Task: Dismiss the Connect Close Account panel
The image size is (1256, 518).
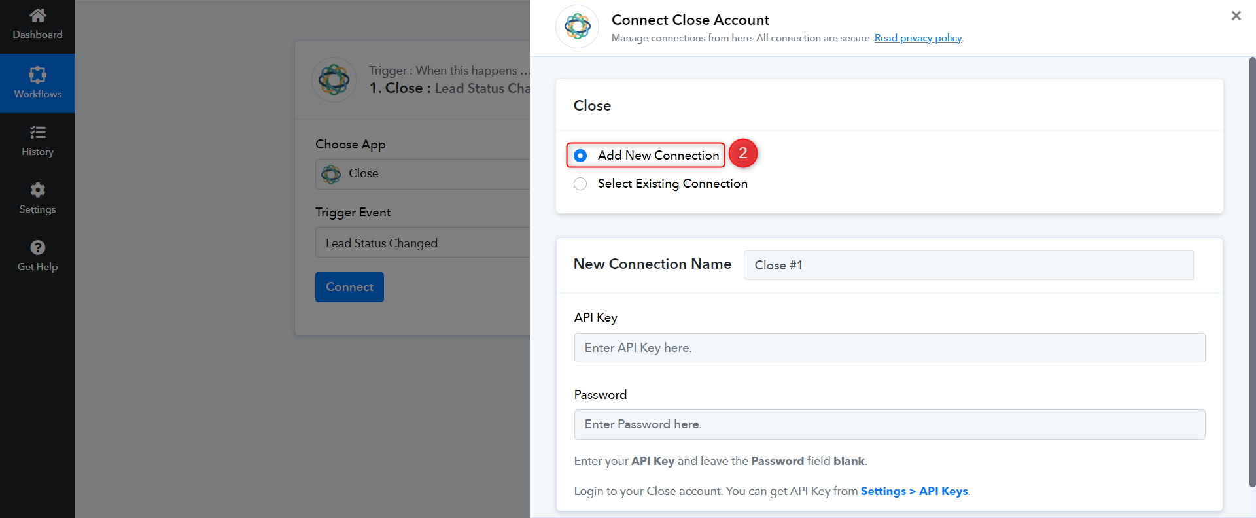Action: click(1236, 16)
